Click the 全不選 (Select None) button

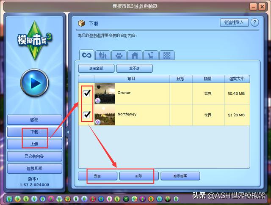[135, 68]
